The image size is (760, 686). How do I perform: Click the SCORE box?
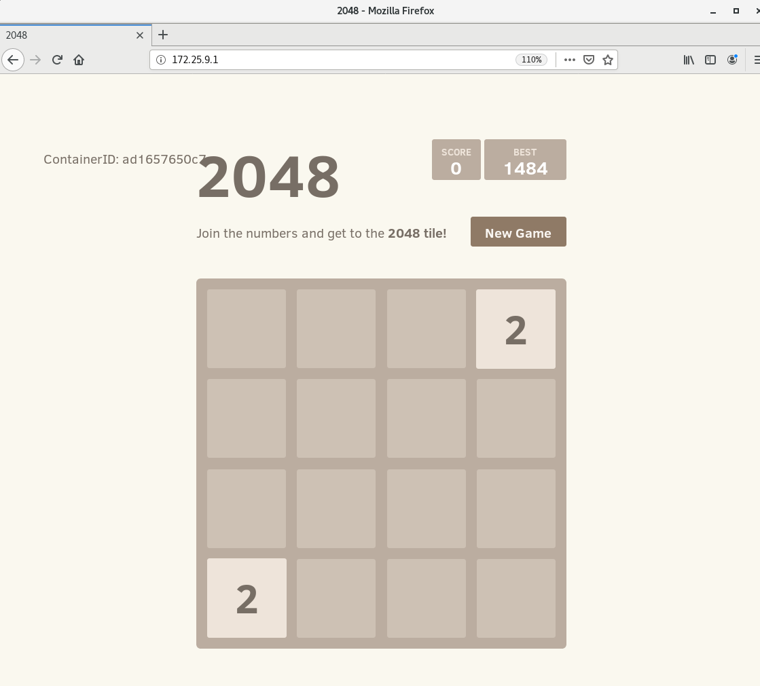[456, 160]
